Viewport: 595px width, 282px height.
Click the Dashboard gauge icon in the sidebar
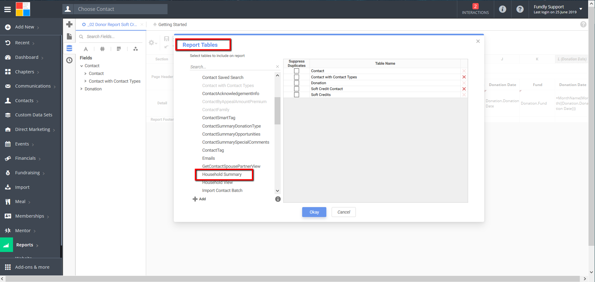8,57
